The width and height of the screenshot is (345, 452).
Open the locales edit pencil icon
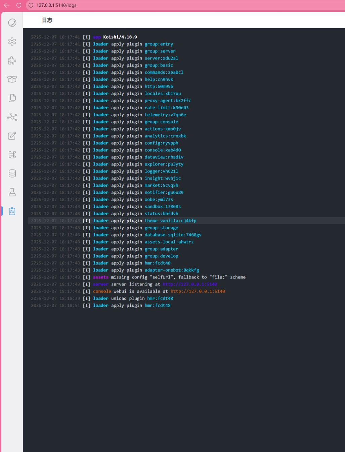pos(12,136)
